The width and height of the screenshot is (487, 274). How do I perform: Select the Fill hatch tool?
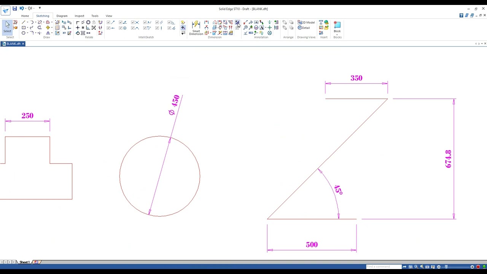click(57, 27)
